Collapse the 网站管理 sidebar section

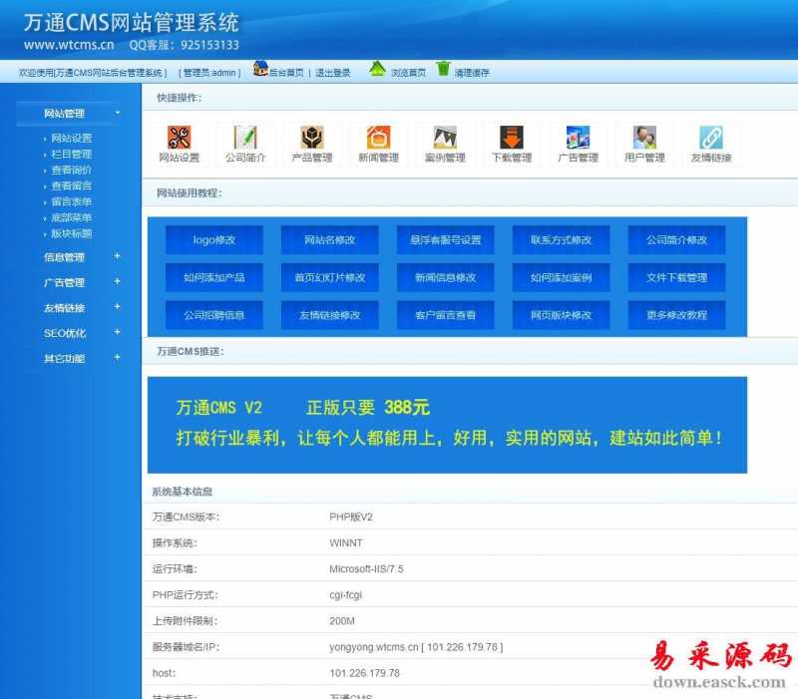click(70, 114)
